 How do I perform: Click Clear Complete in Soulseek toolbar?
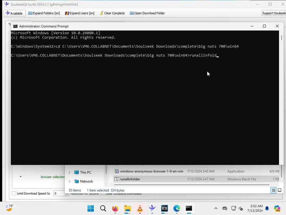112,13
